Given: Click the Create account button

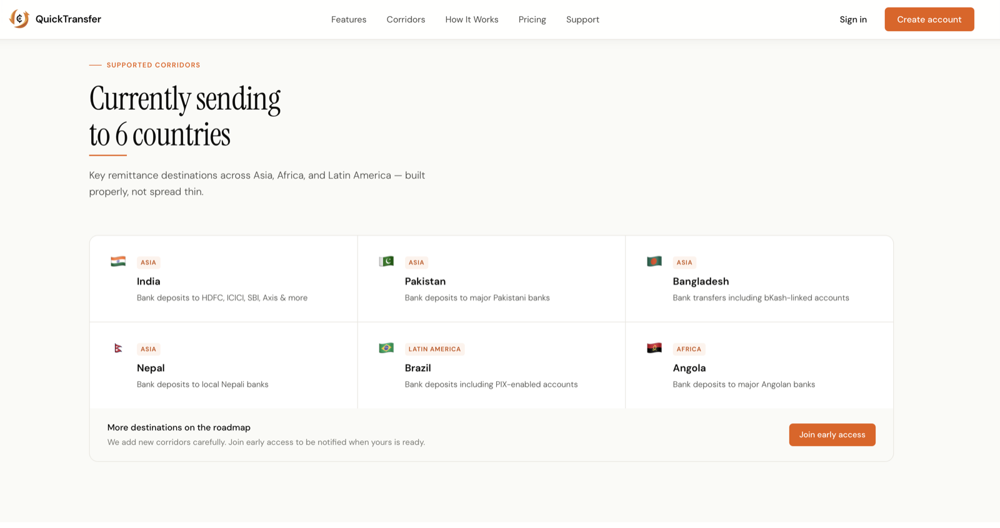Looking at the screenshot, I should (x=929, y=19).
